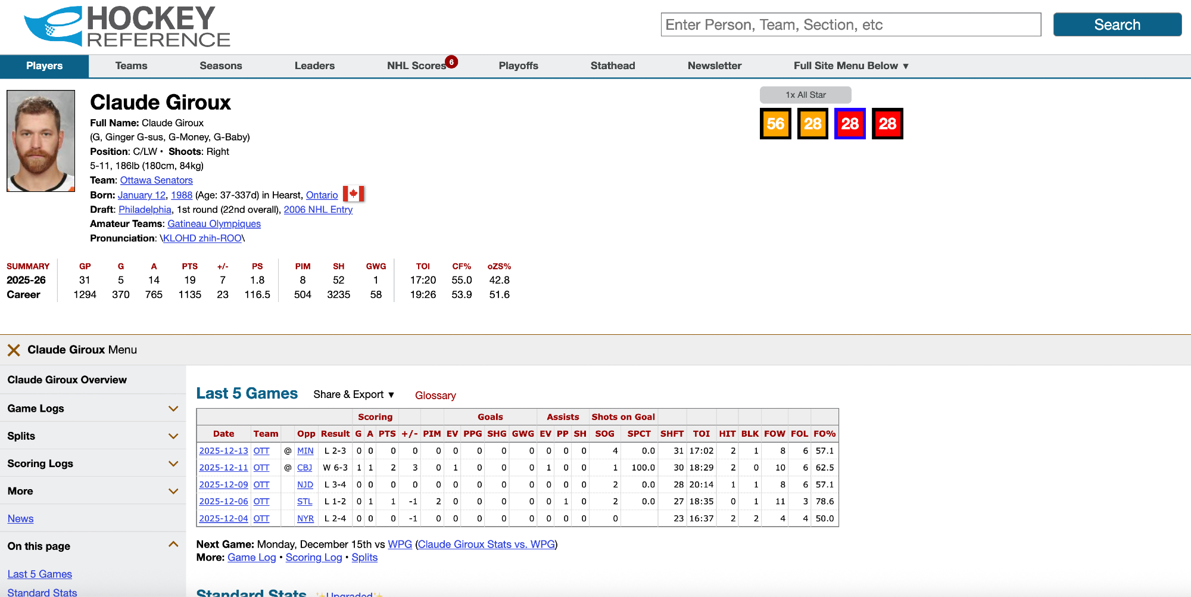The image size is (1191, 597).
Task: Expand the Scoring Logs sidebar section
Action: point(173,464)
